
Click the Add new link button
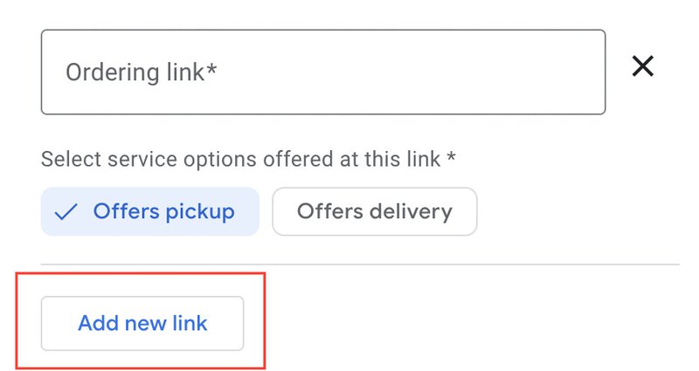pos(142,324)
